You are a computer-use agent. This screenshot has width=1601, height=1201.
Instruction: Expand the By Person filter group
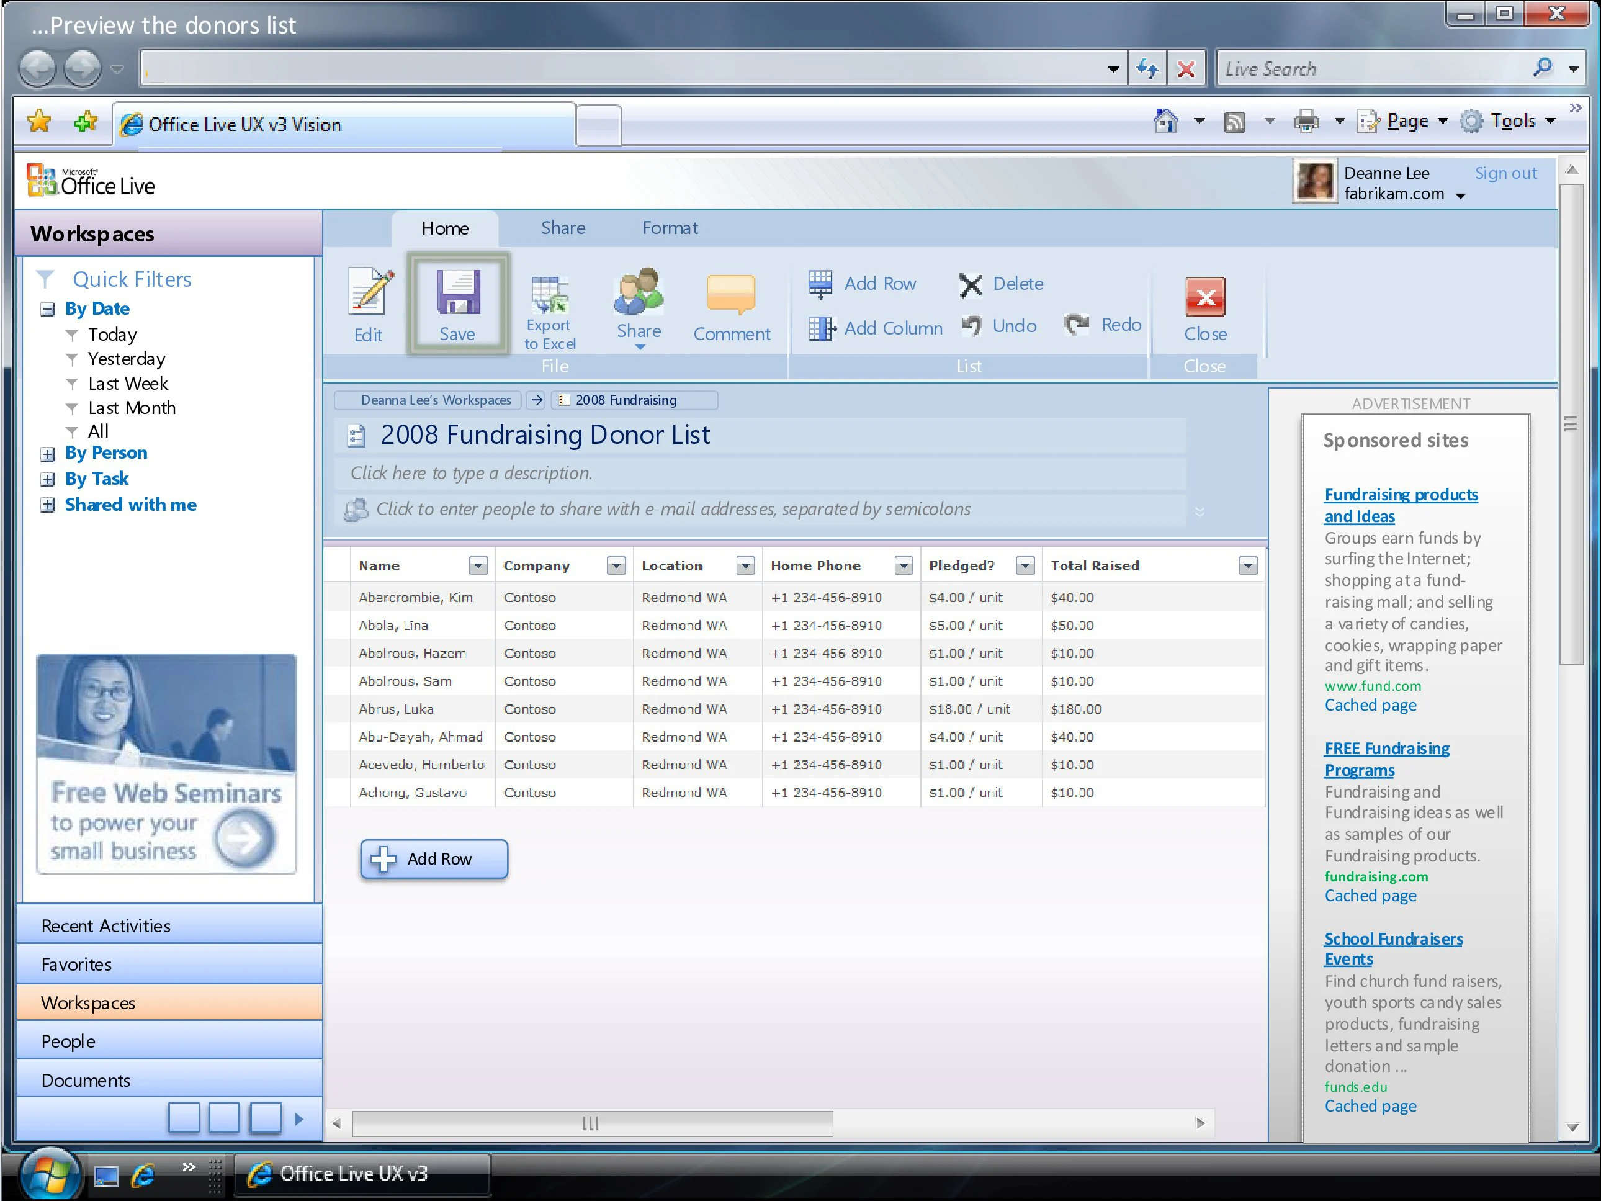click(x=48, y=454)
